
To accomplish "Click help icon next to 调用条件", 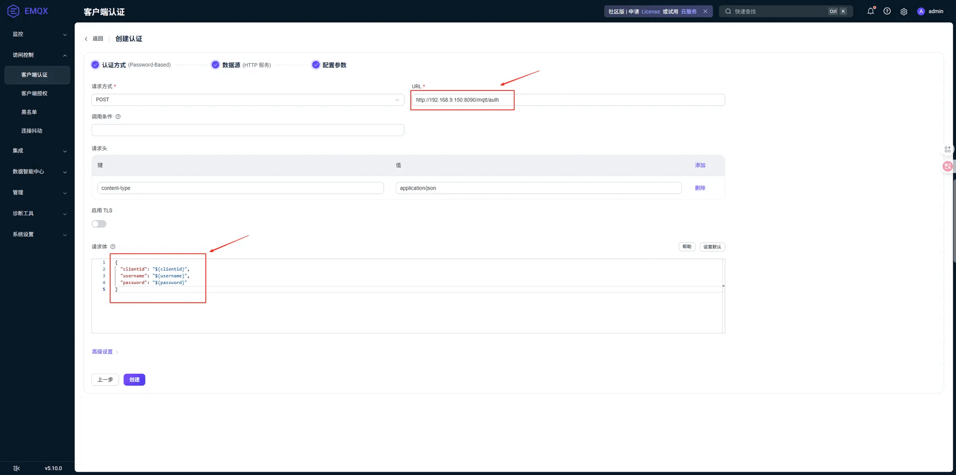I will click(x=118, y=117).
